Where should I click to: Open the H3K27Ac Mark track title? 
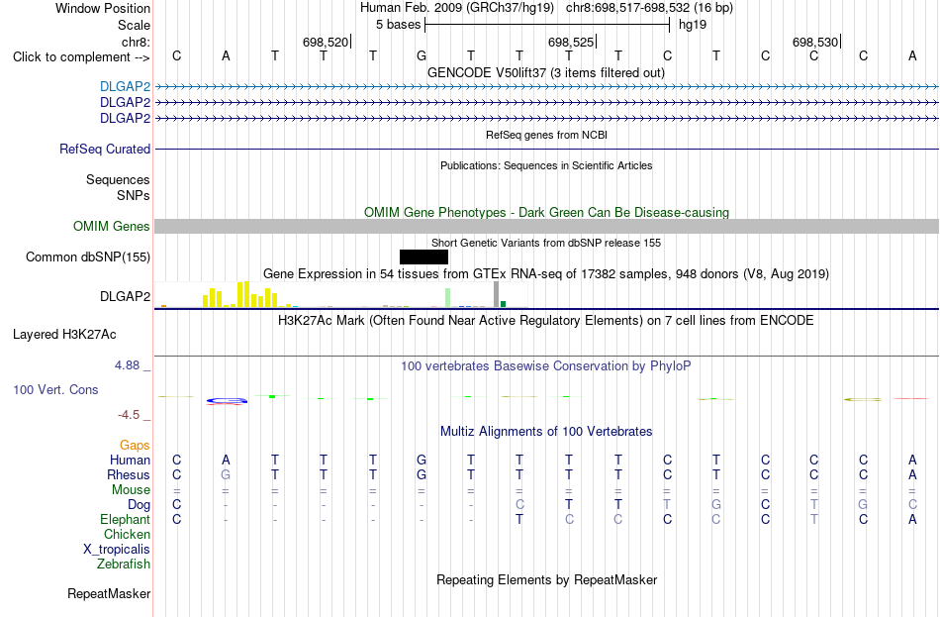click(546, 321)
